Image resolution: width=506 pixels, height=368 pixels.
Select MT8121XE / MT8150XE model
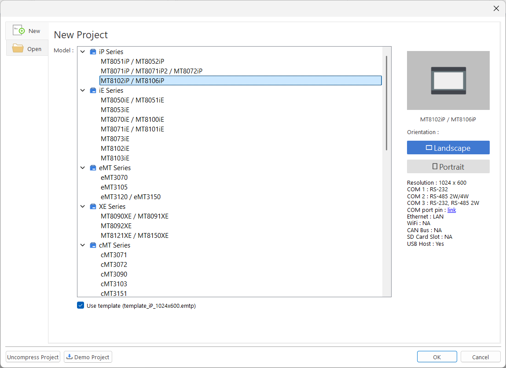(x=135, y=236)
